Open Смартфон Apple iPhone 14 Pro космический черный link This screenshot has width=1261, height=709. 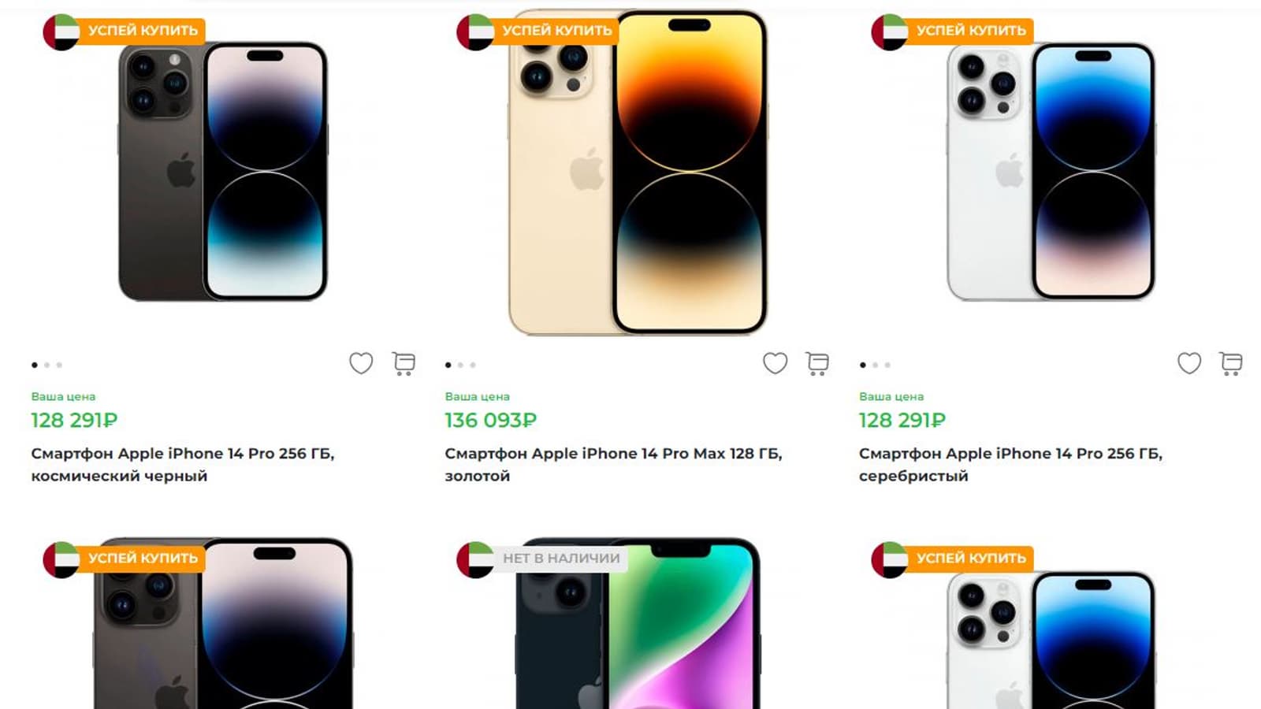183,465
